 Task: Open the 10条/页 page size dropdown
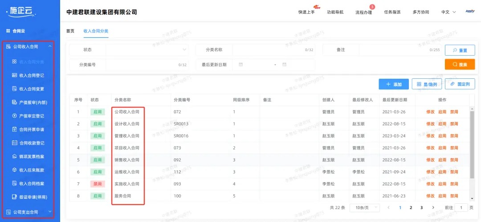[x=365, y=208]
